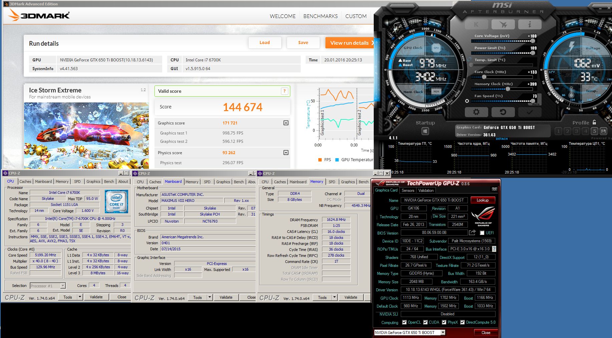
Task: Reset Afterburner settings with circular arrow
Action: 503,112
